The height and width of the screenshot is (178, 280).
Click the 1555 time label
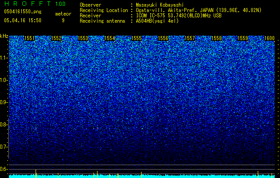[x=136, y=38]
